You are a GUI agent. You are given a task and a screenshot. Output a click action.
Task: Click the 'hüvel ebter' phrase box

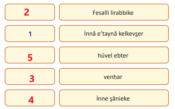pos(114,55)
